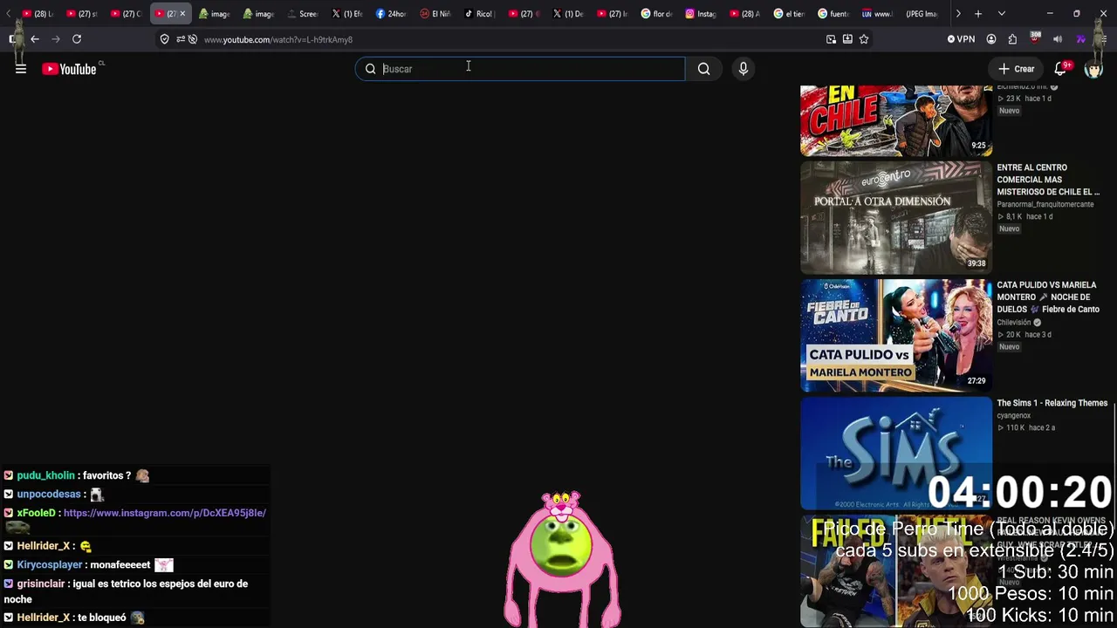Switch to the "Scree" tab
Screen dimensions: 1117x628
[x=303, y=14]
